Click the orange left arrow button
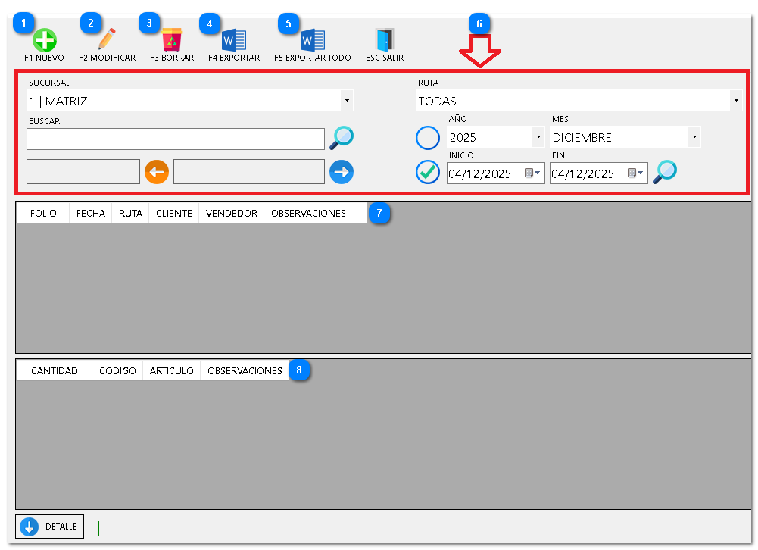The width and height of the screenshot is (758, 550). (x=157, y=172)
